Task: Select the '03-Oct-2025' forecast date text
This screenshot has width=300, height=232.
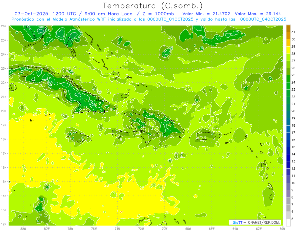Action: pyautogui.click(x=32, y=14)
